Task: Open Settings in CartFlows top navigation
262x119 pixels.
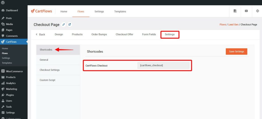Action: coord(99,11)
